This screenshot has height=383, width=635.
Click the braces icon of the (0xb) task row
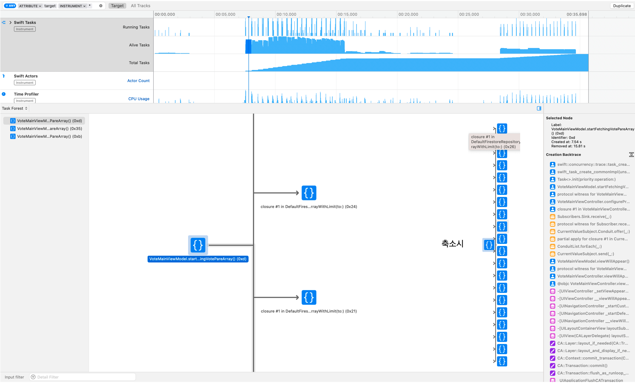click(13, 136)
